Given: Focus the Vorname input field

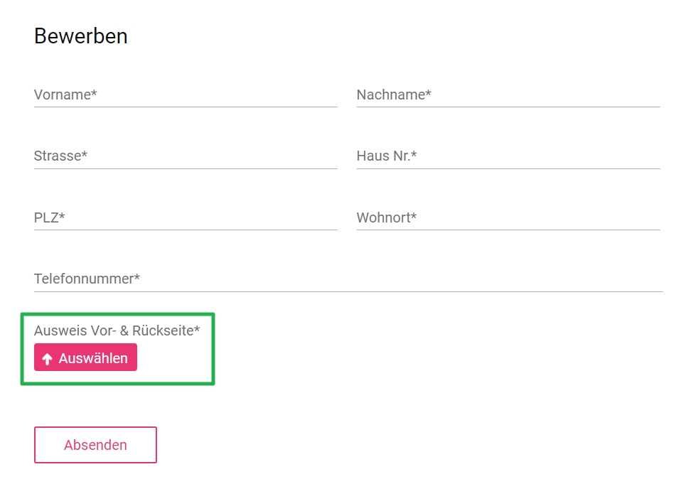Looking at the screenshot, I should pos(186,95).
